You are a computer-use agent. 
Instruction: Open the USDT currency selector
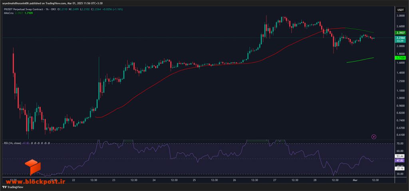point(400,10)
